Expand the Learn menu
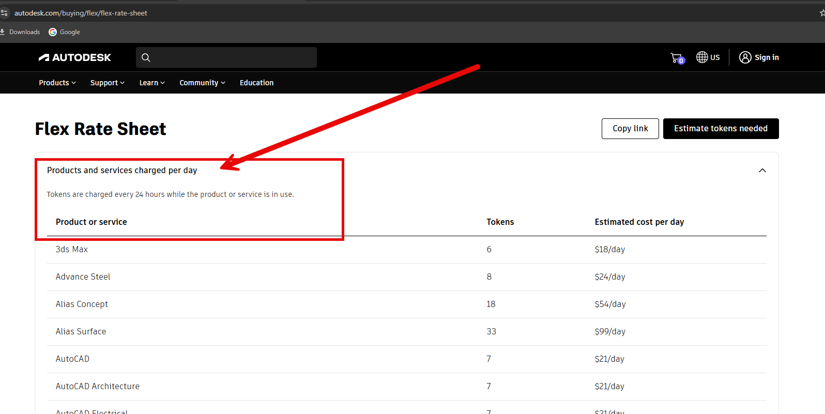 click(152, 83)
